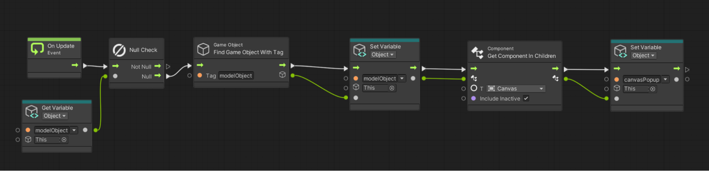The width and height of the screenshot is (709, 171).
Task: Click the Not Null output arrow
Action: (158, 66)
